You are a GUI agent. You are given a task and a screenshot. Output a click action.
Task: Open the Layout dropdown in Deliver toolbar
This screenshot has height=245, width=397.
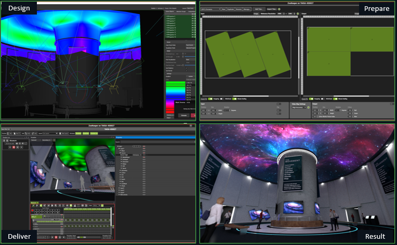click(50, 133)
